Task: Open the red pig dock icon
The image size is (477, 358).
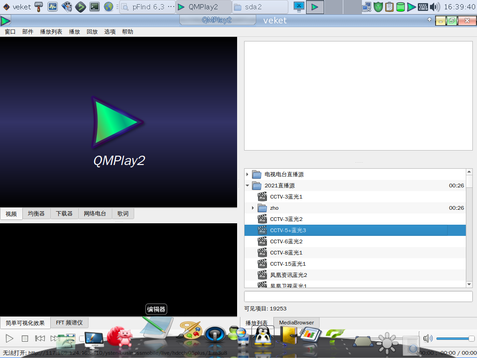Action: pos(120,337)
